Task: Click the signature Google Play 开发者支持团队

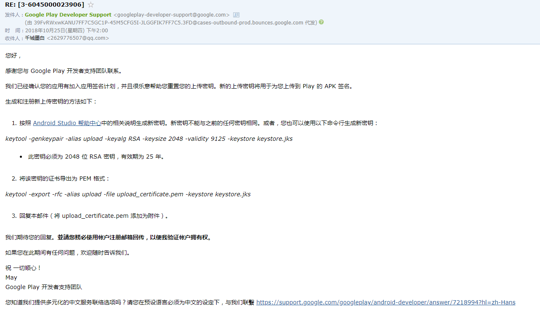Action: coord(44,287)
